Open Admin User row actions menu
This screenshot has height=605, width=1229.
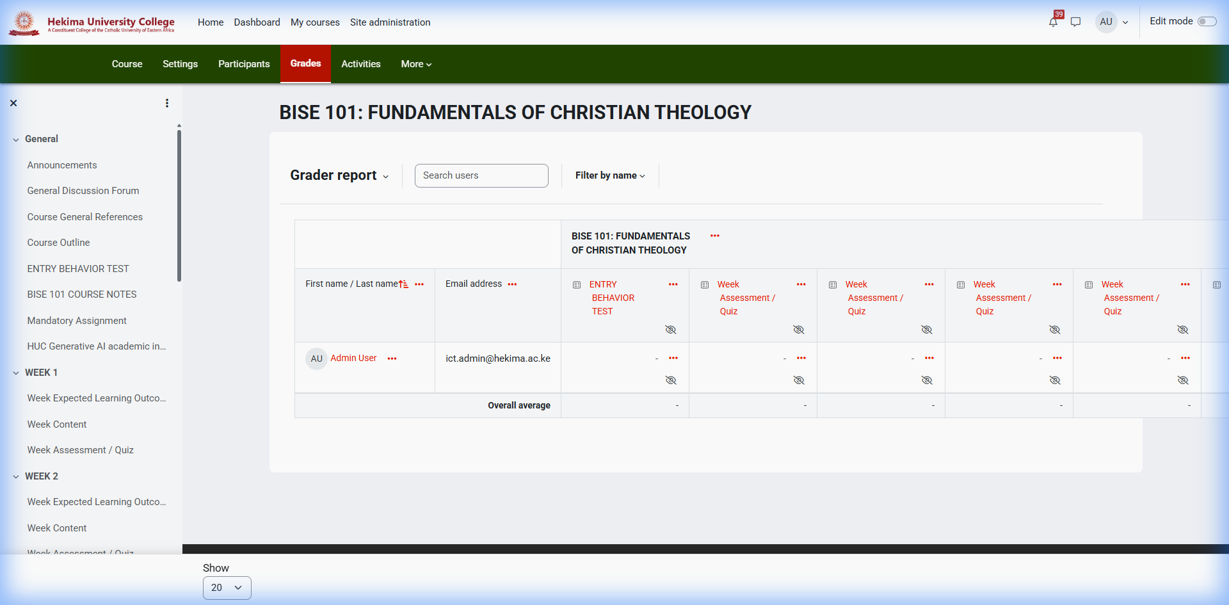[x=392, y=359]
